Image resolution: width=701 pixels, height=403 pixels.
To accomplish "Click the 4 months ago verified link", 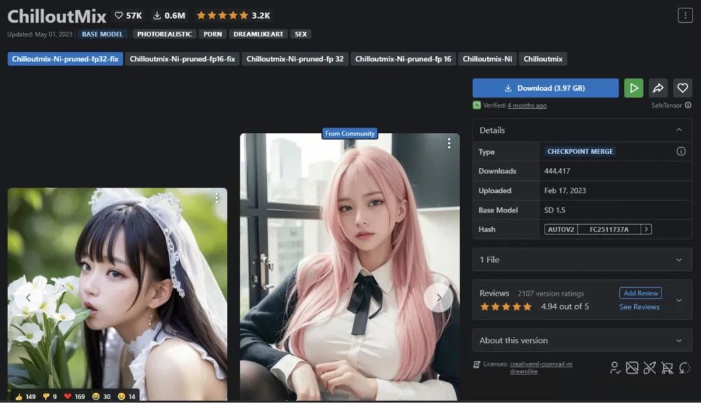I will pyautogui.click(x=527, y=106).
